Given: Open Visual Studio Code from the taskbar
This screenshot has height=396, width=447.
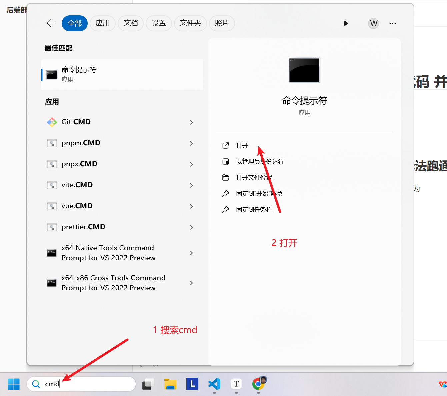Looking at the screenshot, I should [x=214, y=384].
